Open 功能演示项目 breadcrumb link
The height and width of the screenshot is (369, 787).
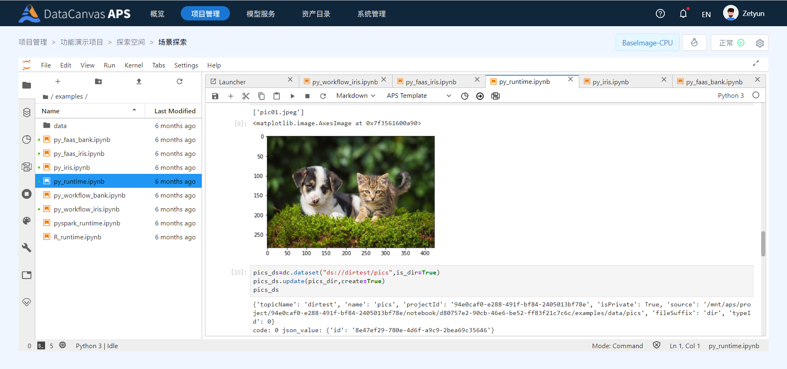pyautogui.click(x=82, y=42)
